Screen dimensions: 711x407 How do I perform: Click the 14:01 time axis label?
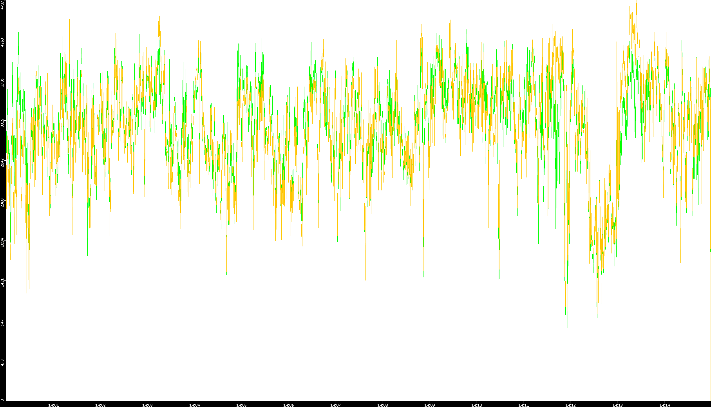click(x=53, y=405)
